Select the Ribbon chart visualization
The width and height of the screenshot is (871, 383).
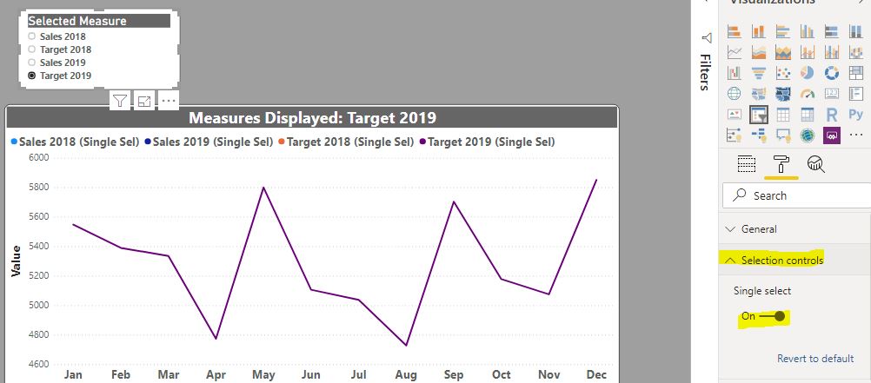click(x=856, y=52)
